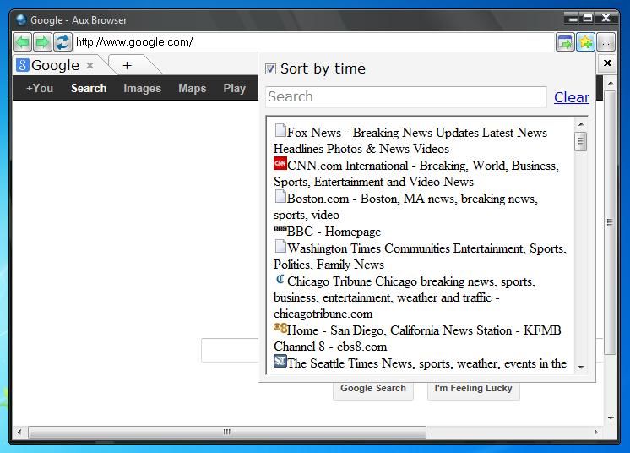This screenshot has height=453, width=630.
Task: Open Washington Times Communities history entry
Action: tap(420, 256)
